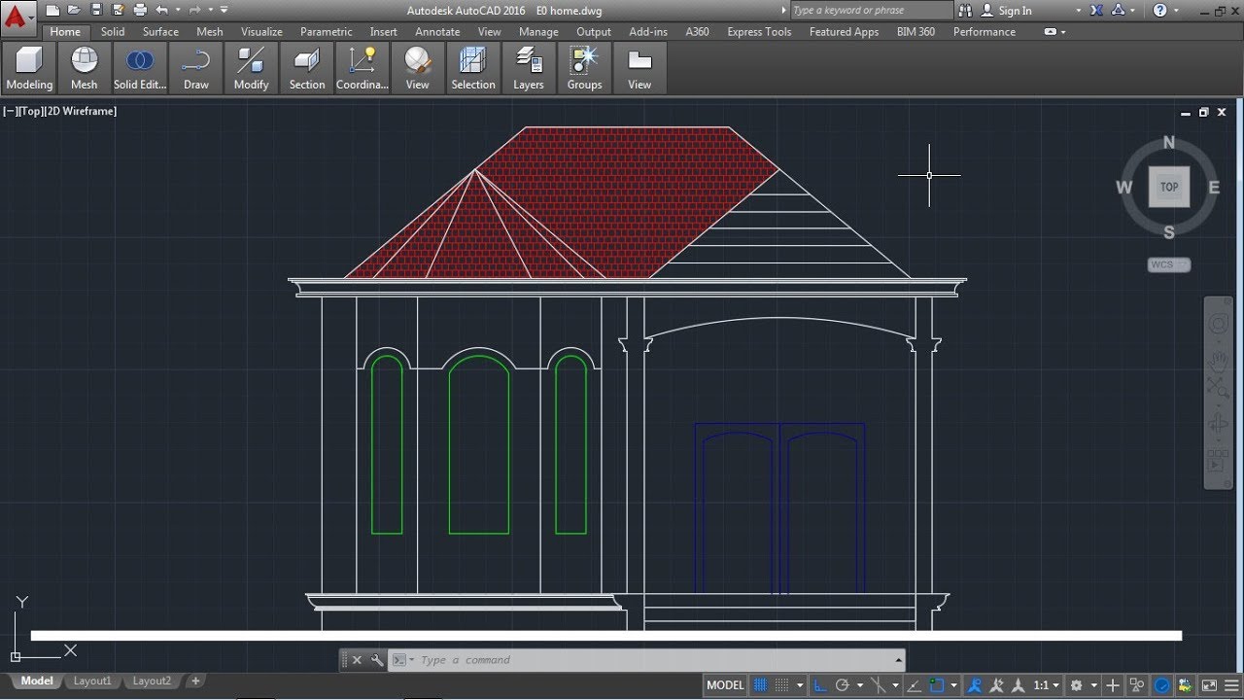Expand the AutoCAD application menu

coord(17,17)
